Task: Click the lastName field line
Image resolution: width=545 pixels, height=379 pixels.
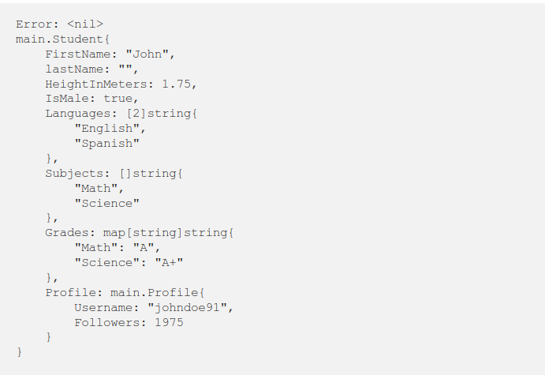Action: 91,69
